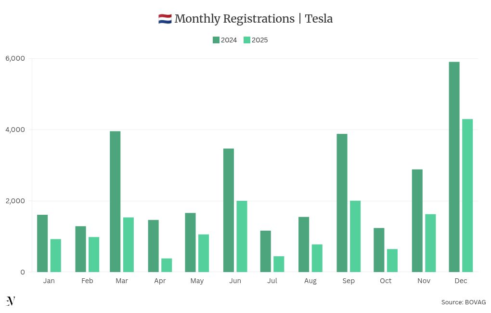Click the EV logo in the bottom-left corner
This screenshot has width=491, height=313.
(x=11, y=301)
